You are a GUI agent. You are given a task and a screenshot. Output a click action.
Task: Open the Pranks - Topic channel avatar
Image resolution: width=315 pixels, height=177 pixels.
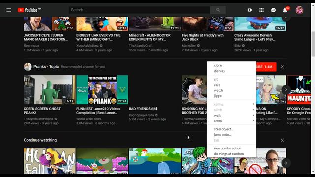pyautogui.click(x=28, y=67)
